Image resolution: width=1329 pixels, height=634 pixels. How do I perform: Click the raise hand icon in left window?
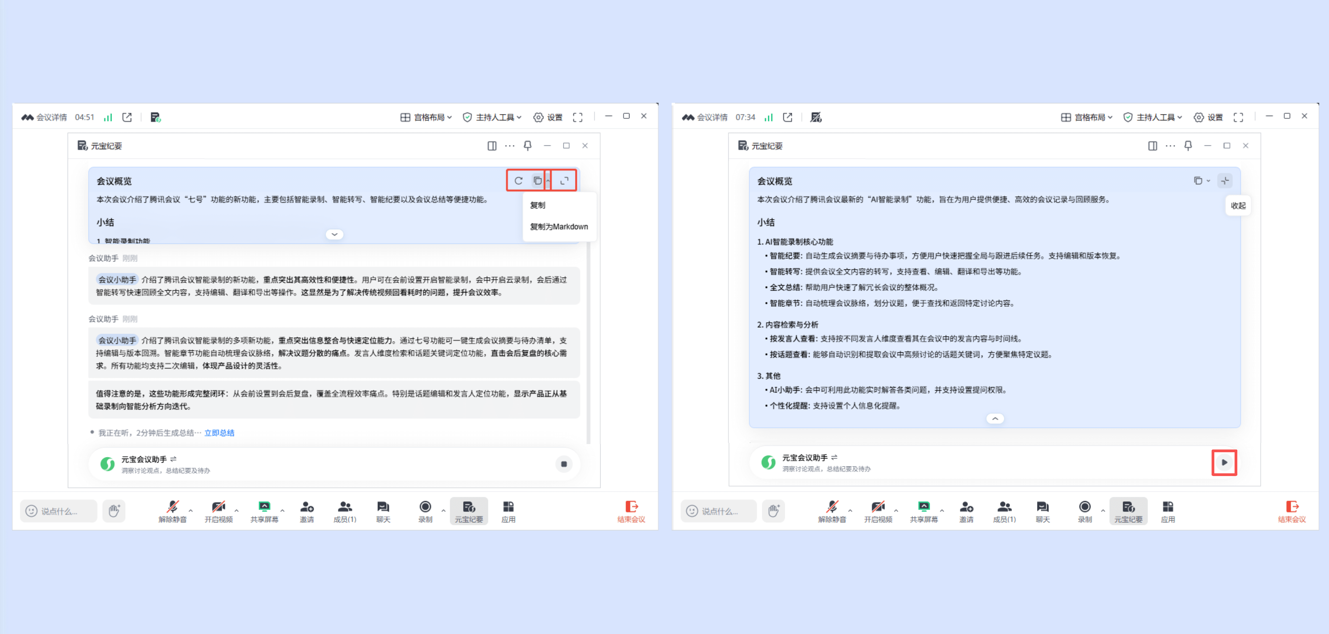click(x=114, y=511)
